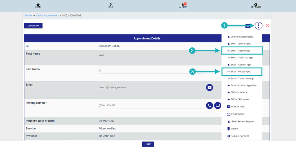Click the Previous button
Viewport: 296px width, 147px height.
33,26
